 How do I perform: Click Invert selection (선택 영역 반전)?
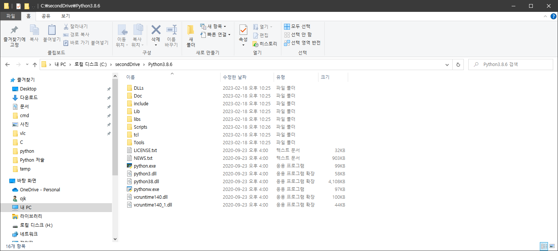[302, 43]
